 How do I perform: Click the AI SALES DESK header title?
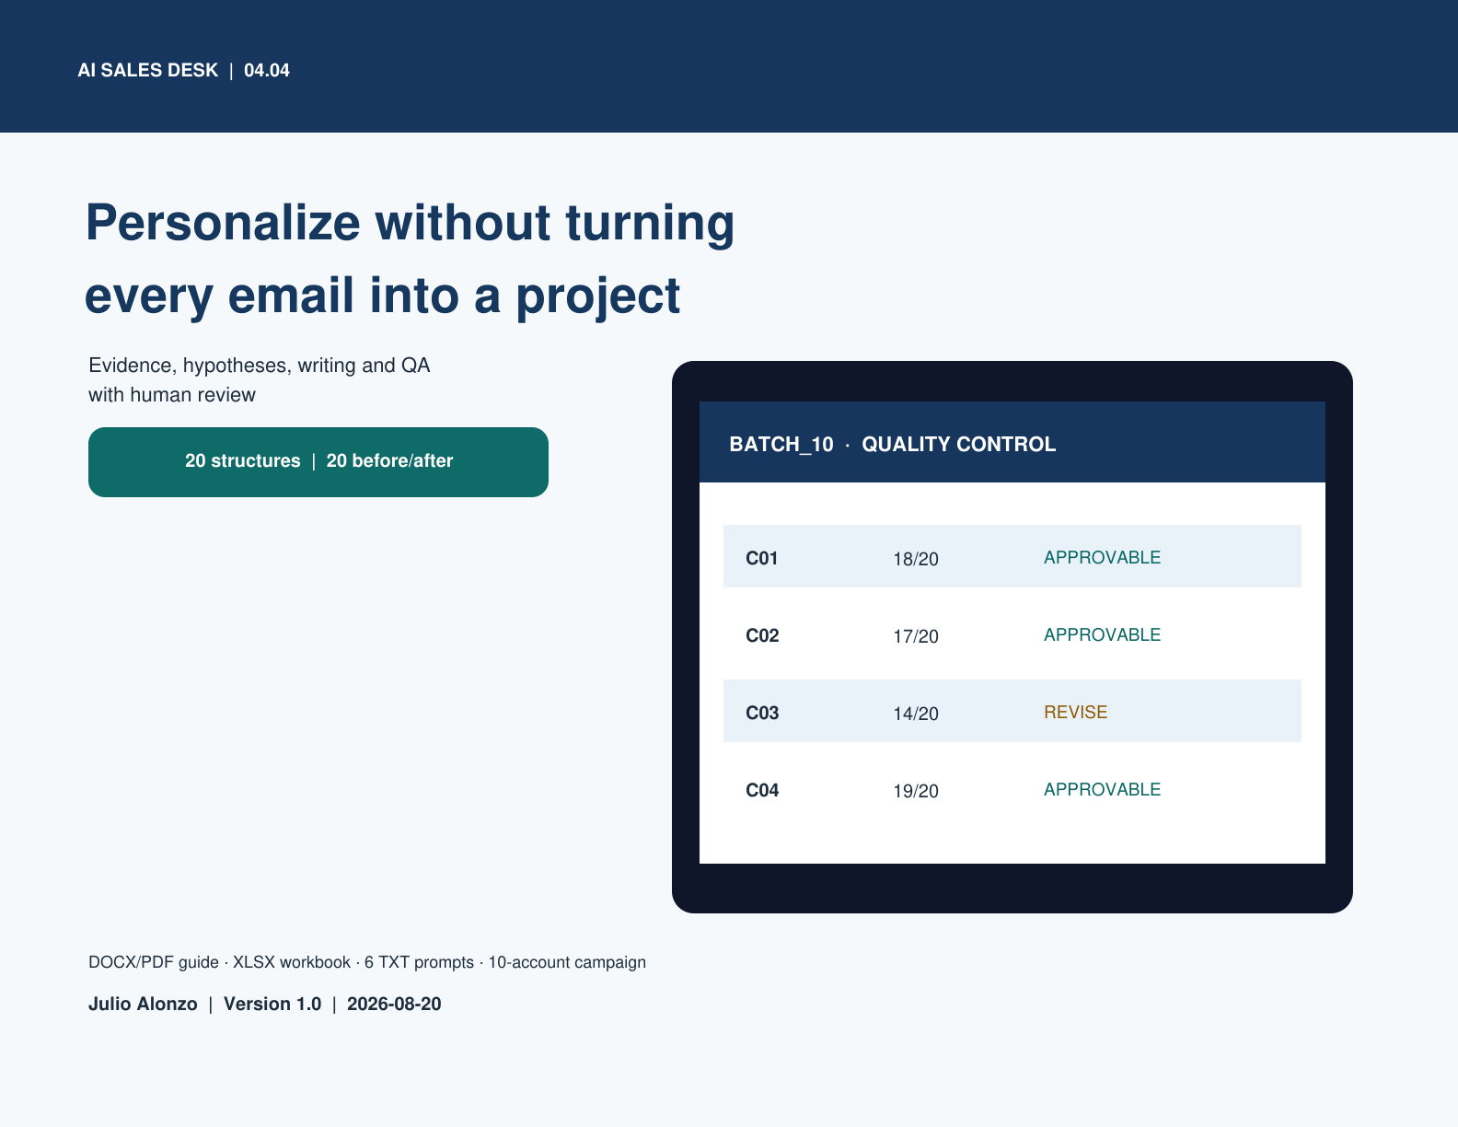(148, 70)
